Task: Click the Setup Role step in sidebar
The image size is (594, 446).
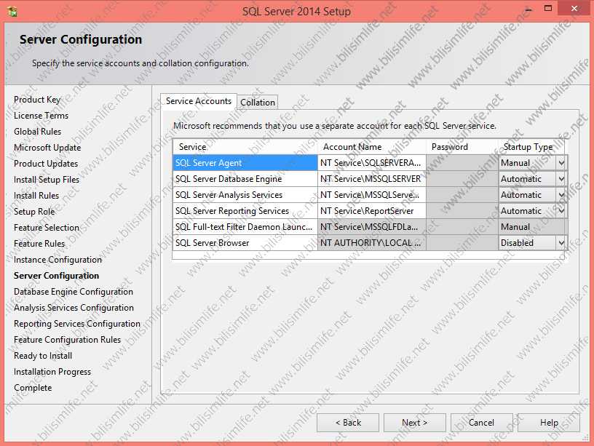Action: click(x=34, y=212)
